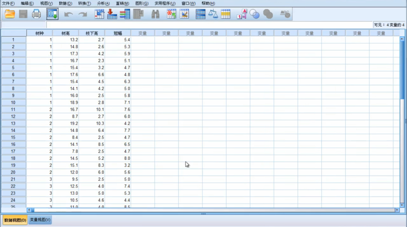Click the Find binoculars icon
Screen dimensions: 407x227
[x=155, y=14]
